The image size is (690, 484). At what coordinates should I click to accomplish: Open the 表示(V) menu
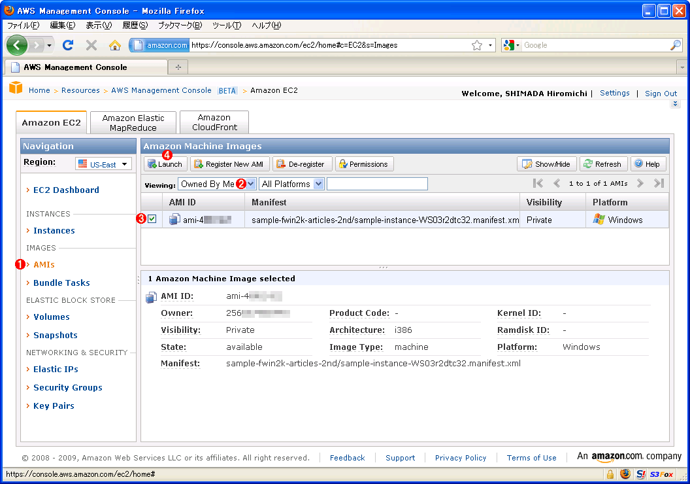click(x=99, y=26)
